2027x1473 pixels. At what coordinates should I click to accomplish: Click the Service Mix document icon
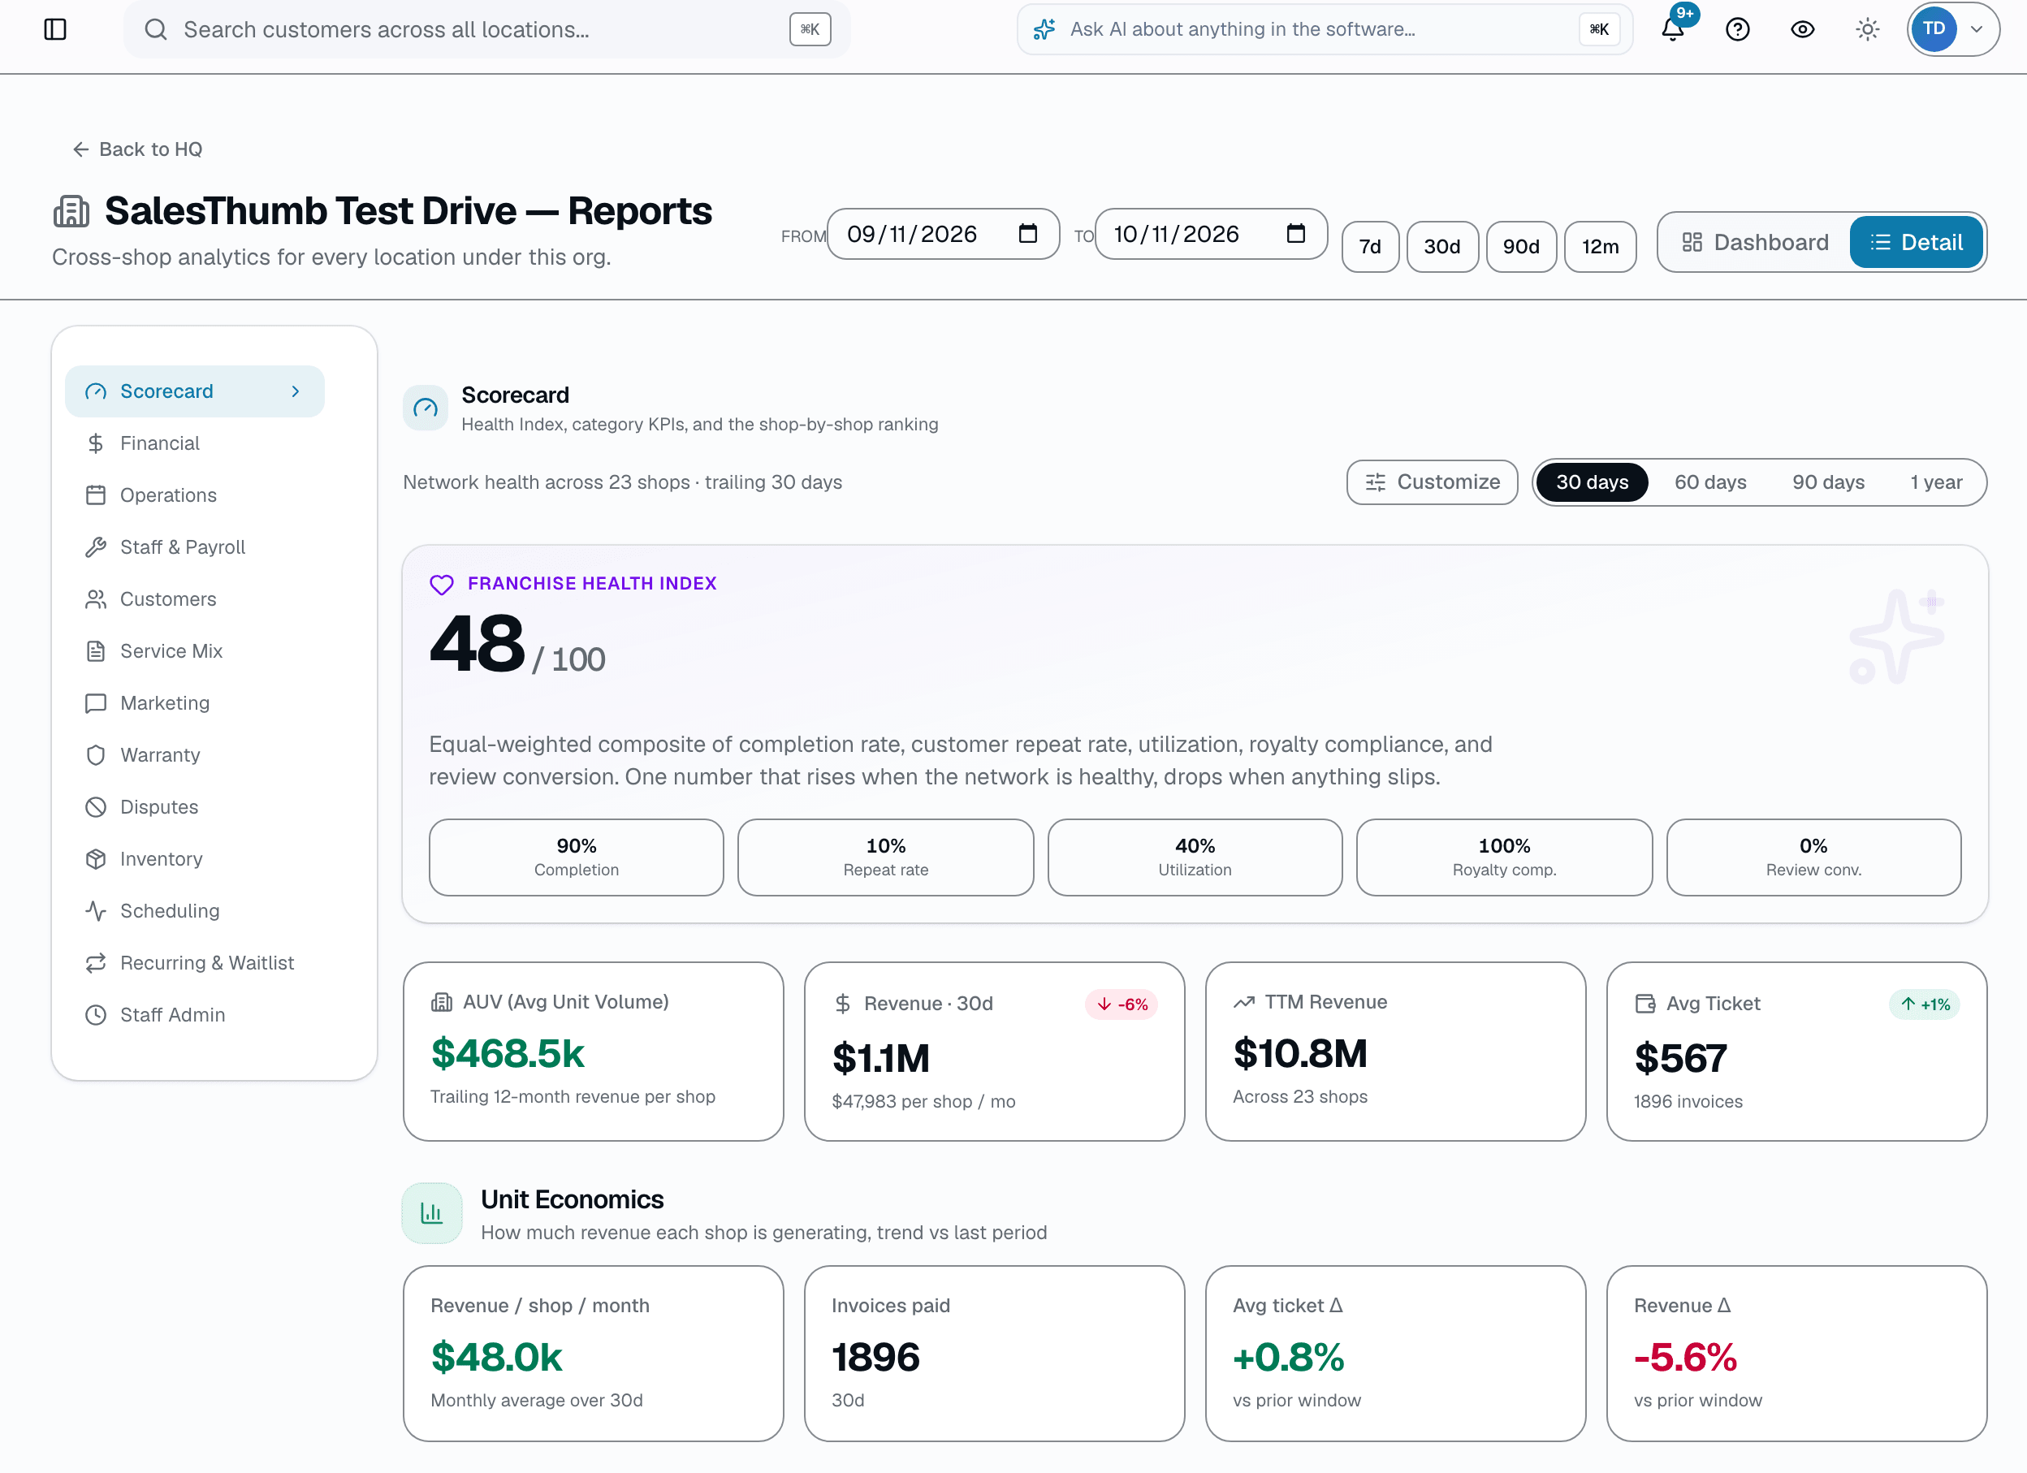pyautogui.click(x=96, y=651)
